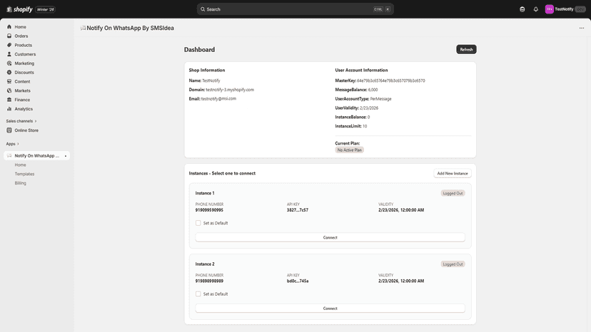Screen dimensions: 591x332
Task: Click the email testnotify@msi.com
Action: click(218, 98)
